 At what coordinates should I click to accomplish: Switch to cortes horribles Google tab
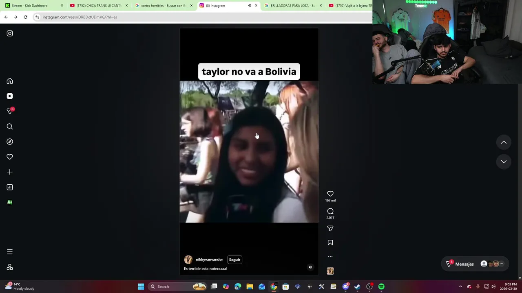click(163, 6)
